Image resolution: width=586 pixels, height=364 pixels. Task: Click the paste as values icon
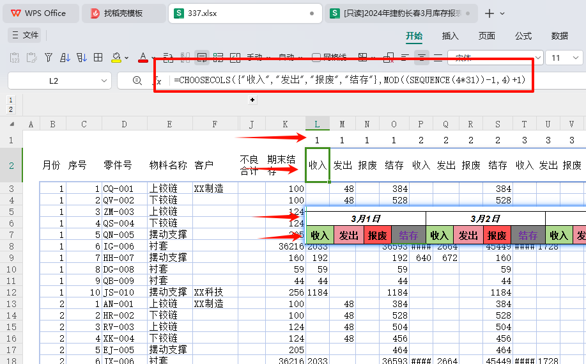click(15, 58)
